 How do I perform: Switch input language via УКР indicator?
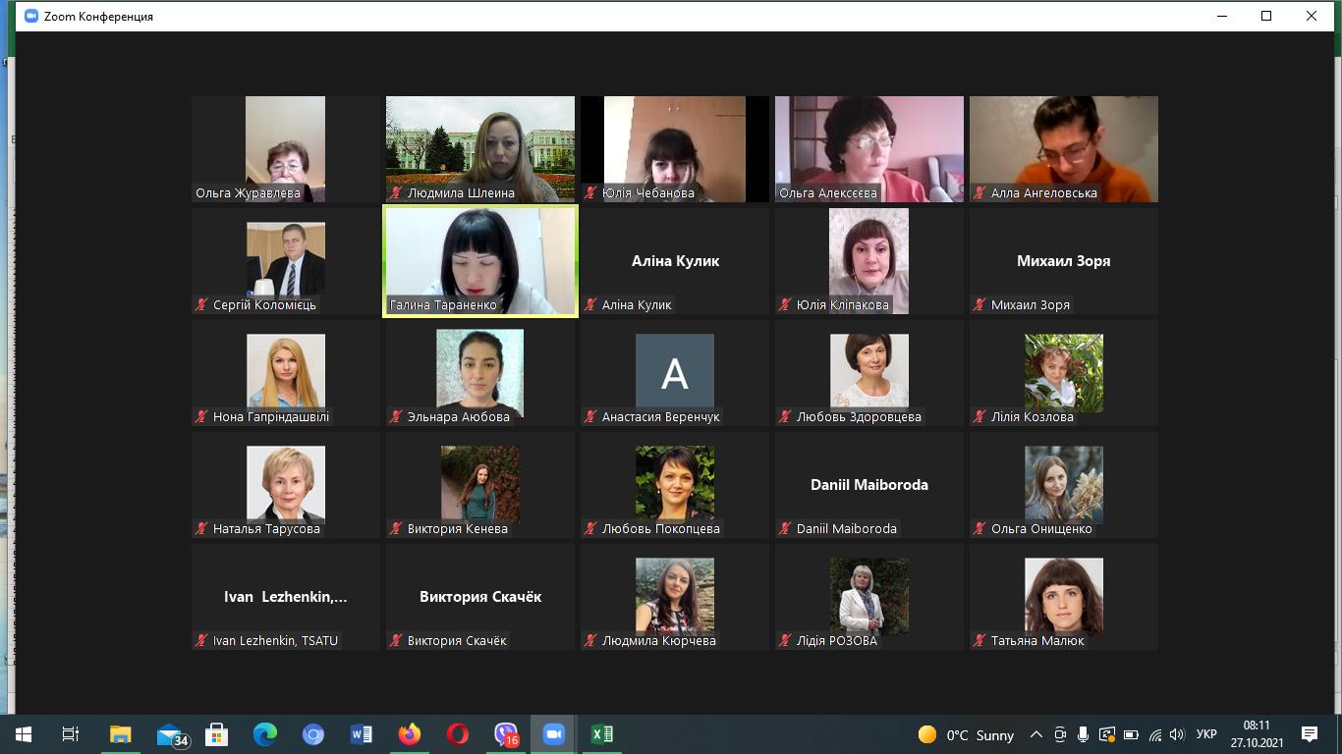[x=1207, y=734]
